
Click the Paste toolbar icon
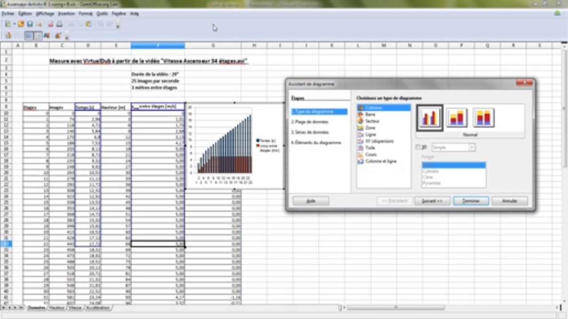click(x=89, y=24)
